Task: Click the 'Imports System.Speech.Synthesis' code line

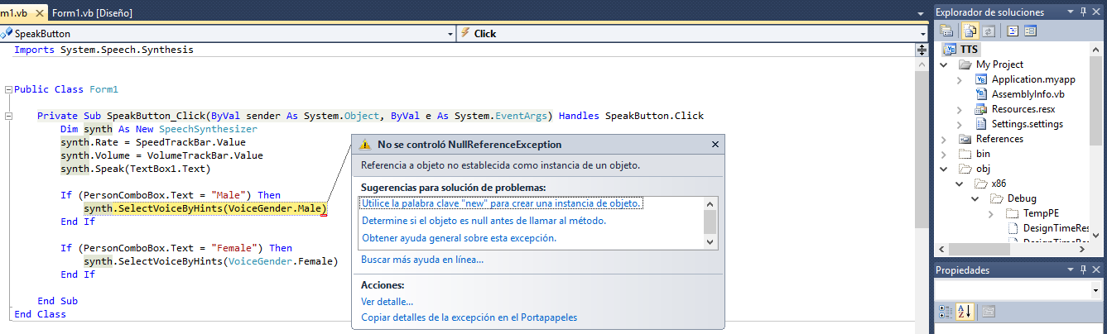Action: pos(103,50)
